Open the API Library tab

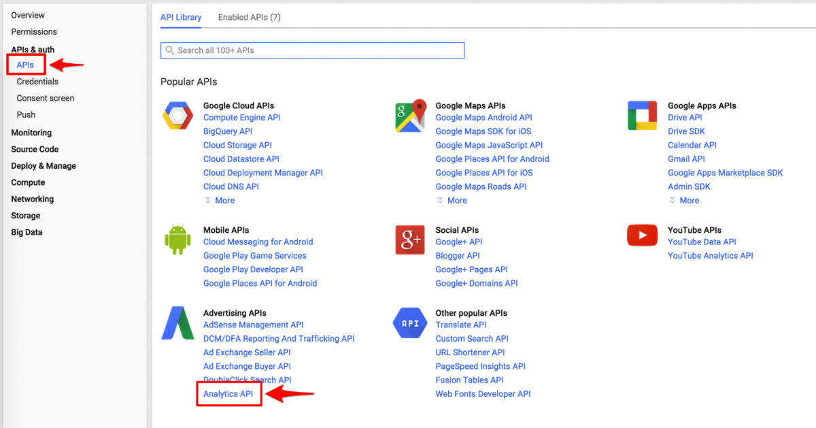click(181, 17)
